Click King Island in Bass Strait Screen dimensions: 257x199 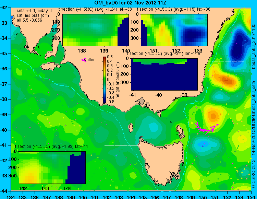click(x=131, y=128)
